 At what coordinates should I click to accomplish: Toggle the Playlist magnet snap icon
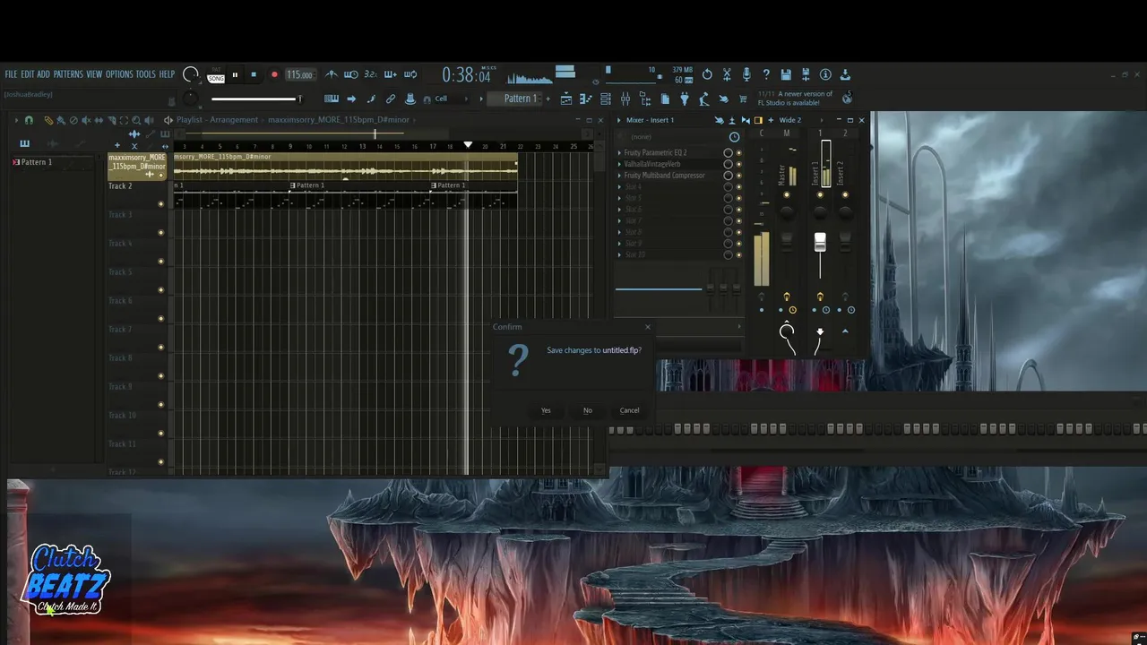click(29, 120)
